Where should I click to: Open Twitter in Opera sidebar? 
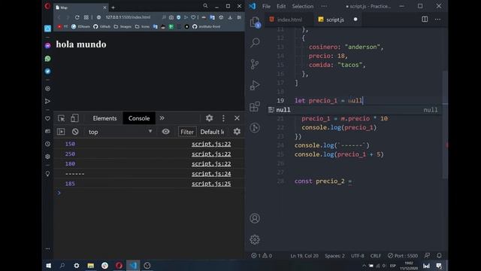click(47, 72)
